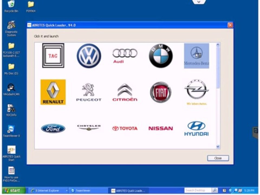The width and height of the screenshot is (260, 195).
Task: Select the VAGdashCAN desktop shortcut
Action: (x=11, y=90)
